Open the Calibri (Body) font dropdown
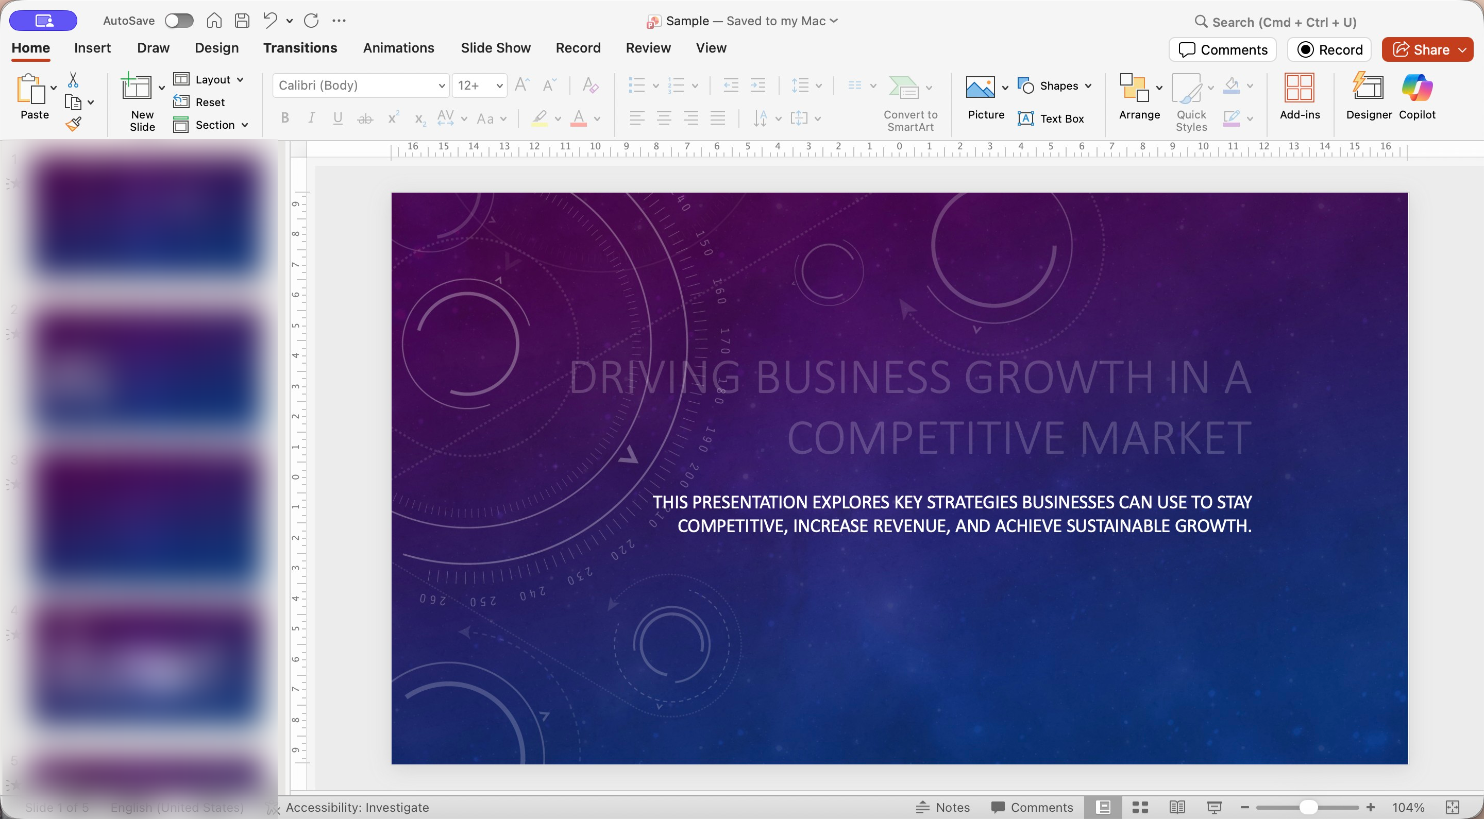The height and width of the screenshot is (819, 1484). click(441, 86)
